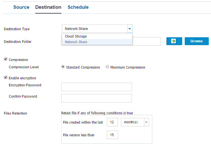Click the green arrow go button

(x=174, y=41)
